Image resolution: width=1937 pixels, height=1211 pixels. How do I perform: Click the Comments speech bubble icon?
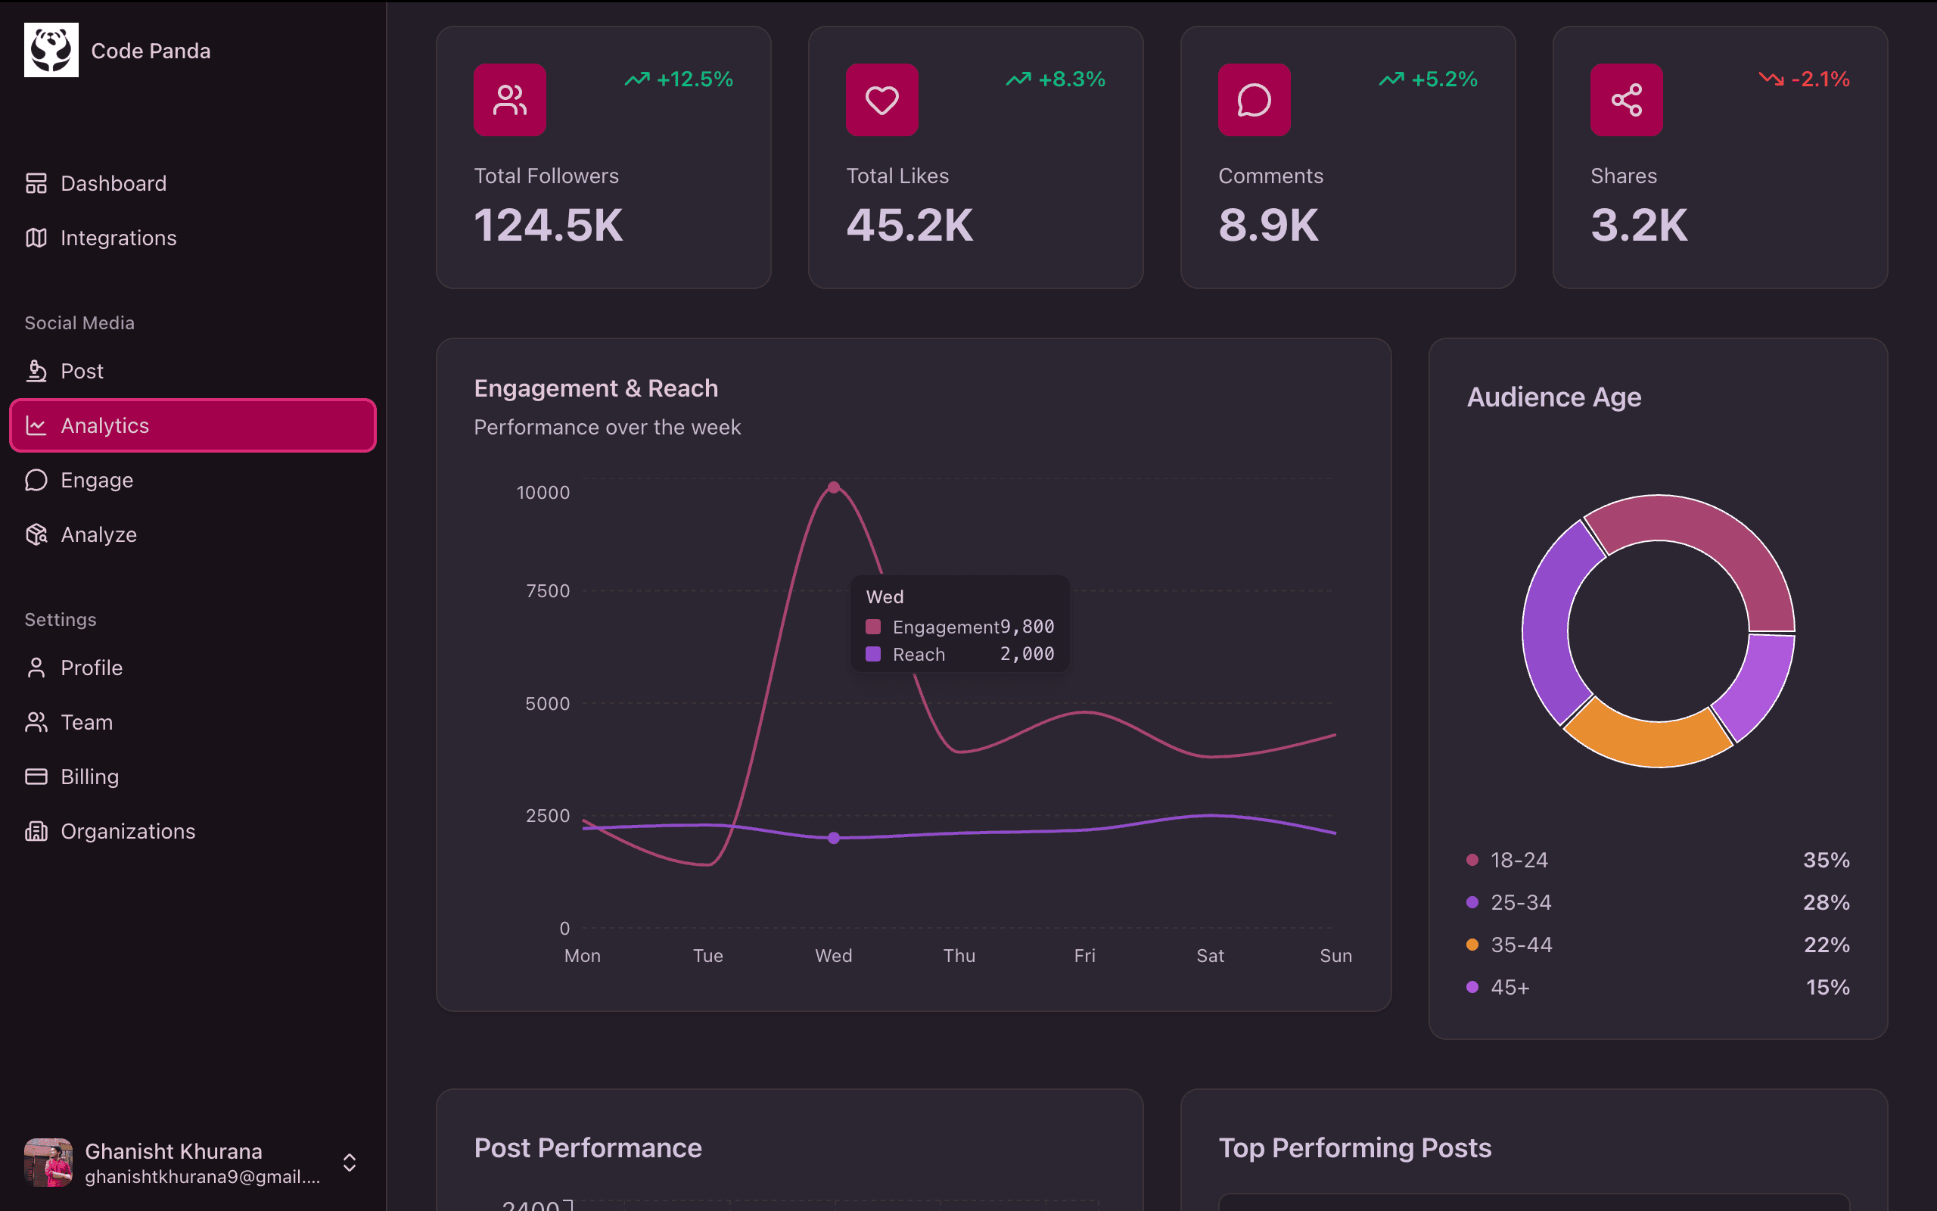(x=1254, y=100)
